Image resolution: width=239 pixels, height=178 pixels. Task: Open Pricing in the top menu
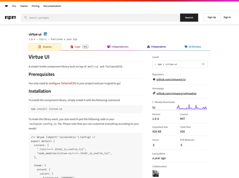(35, 6)
